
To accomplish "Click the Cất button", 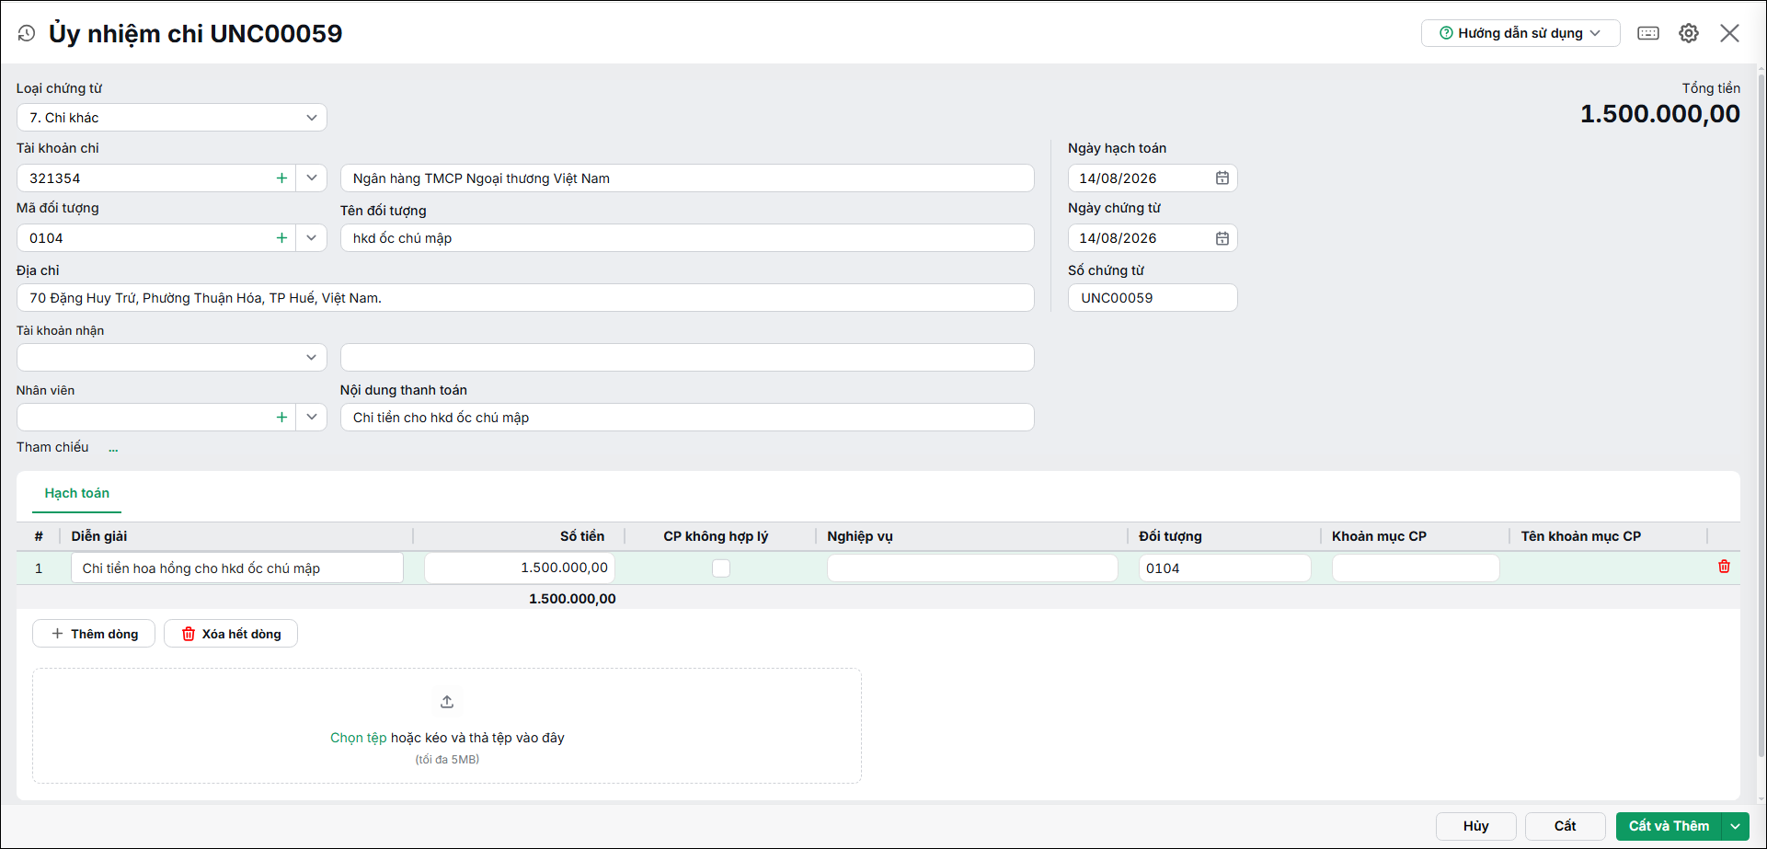I will pos(1565,826).
